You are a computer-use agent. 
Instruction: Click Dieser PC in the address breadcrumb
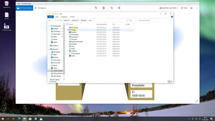(x=67, y=21)
